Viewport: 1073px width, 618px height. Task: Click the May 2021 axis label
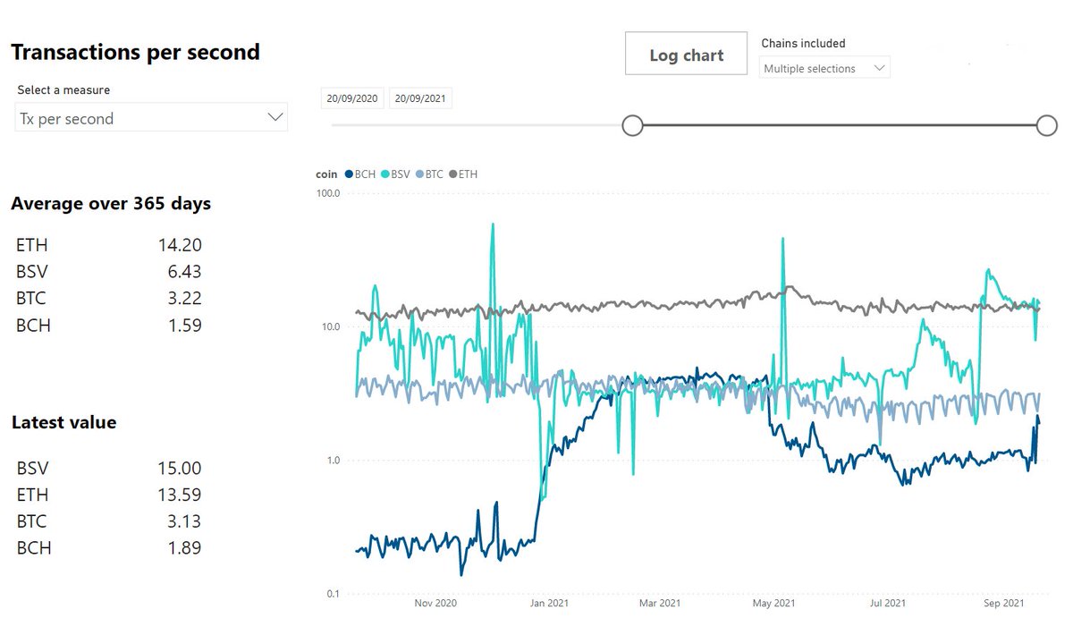[773, 604]
